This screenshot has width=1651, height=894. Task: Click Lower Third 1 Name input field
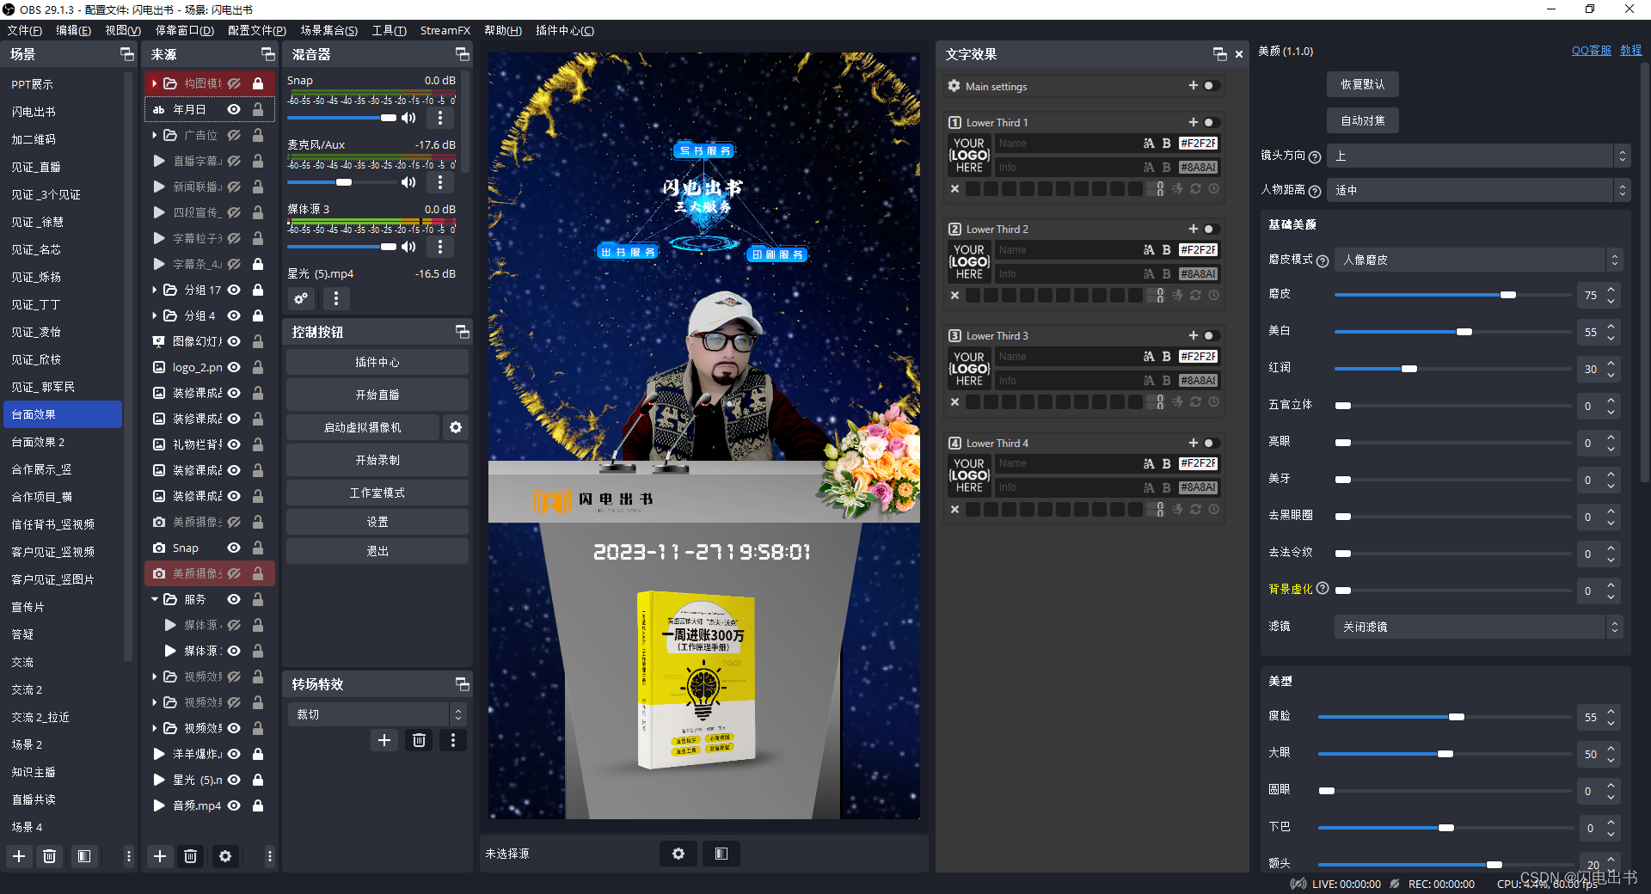click(x=1067, y=144)
